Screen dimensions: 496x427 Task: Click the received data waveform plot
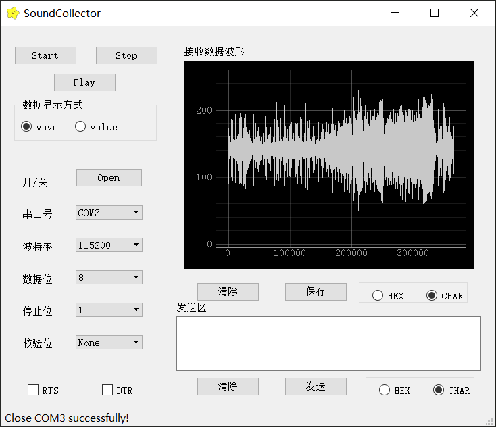click(328, 165)
